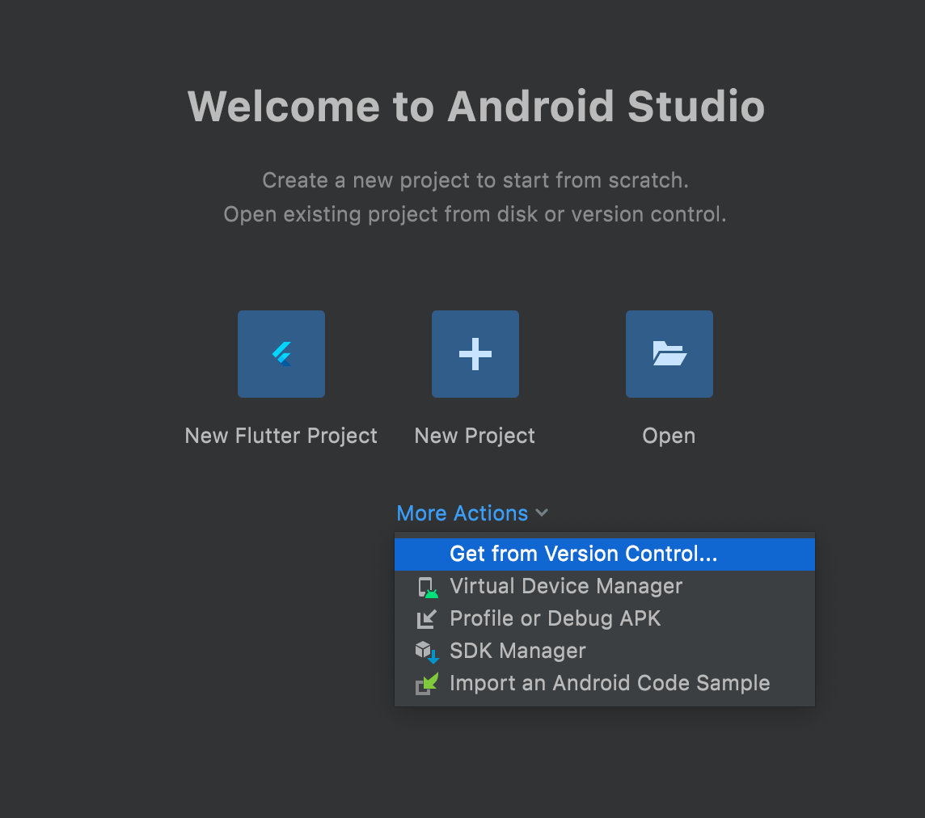Click the Profile or Debug APK arrow icon
Screen dimensions: 925x818
(x=426, y=619)
